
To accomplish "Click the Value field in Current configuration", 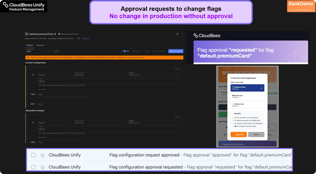I will 109,81.
